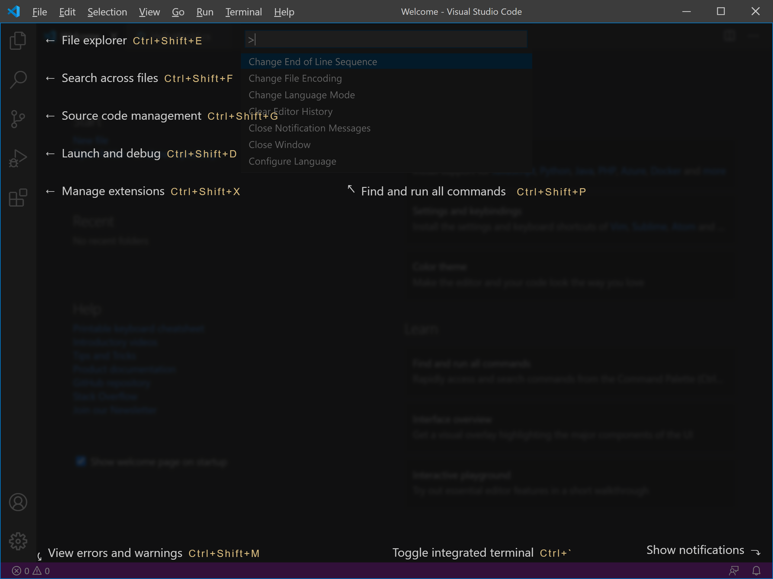Screen dimensions: 773x579
Task: Choose Close Window from command list
Action: (279, 145)
